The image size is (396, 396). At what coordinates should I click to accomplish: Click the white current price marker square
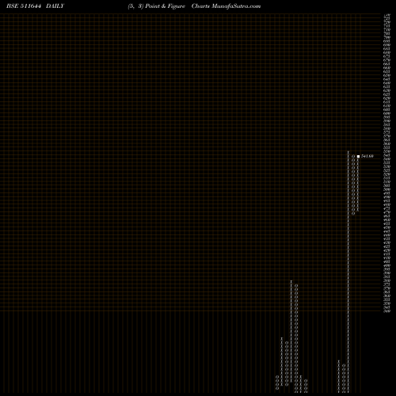point(358,156)
